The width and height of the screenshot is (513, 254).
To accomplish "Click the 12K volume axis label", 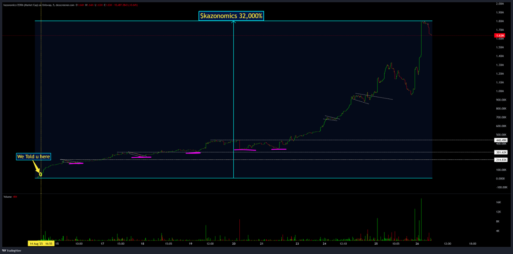I will tap(498, 212).
